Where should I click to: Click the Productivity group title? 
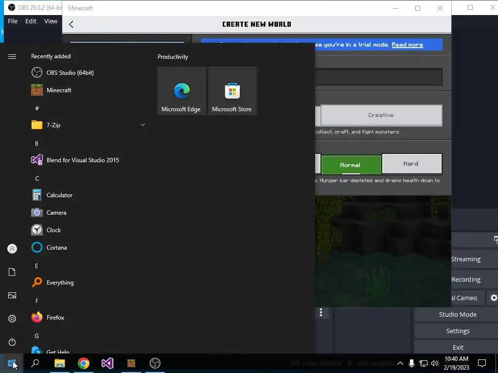tap(173, 57)
